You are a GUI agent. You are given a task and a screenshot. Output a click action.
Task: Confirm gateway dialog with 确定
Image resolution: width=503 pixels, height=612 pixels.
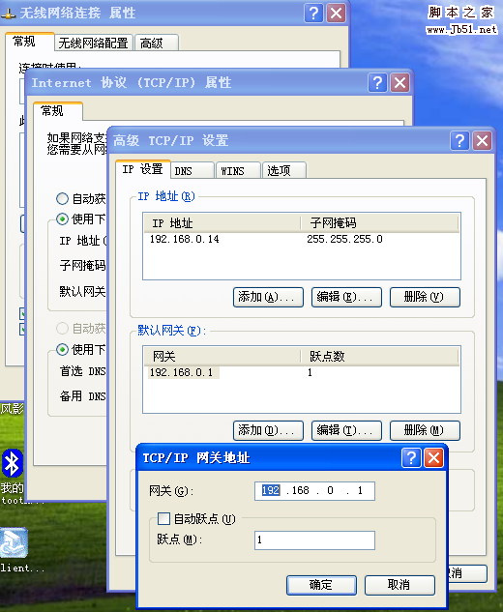[x=321, y=585]
